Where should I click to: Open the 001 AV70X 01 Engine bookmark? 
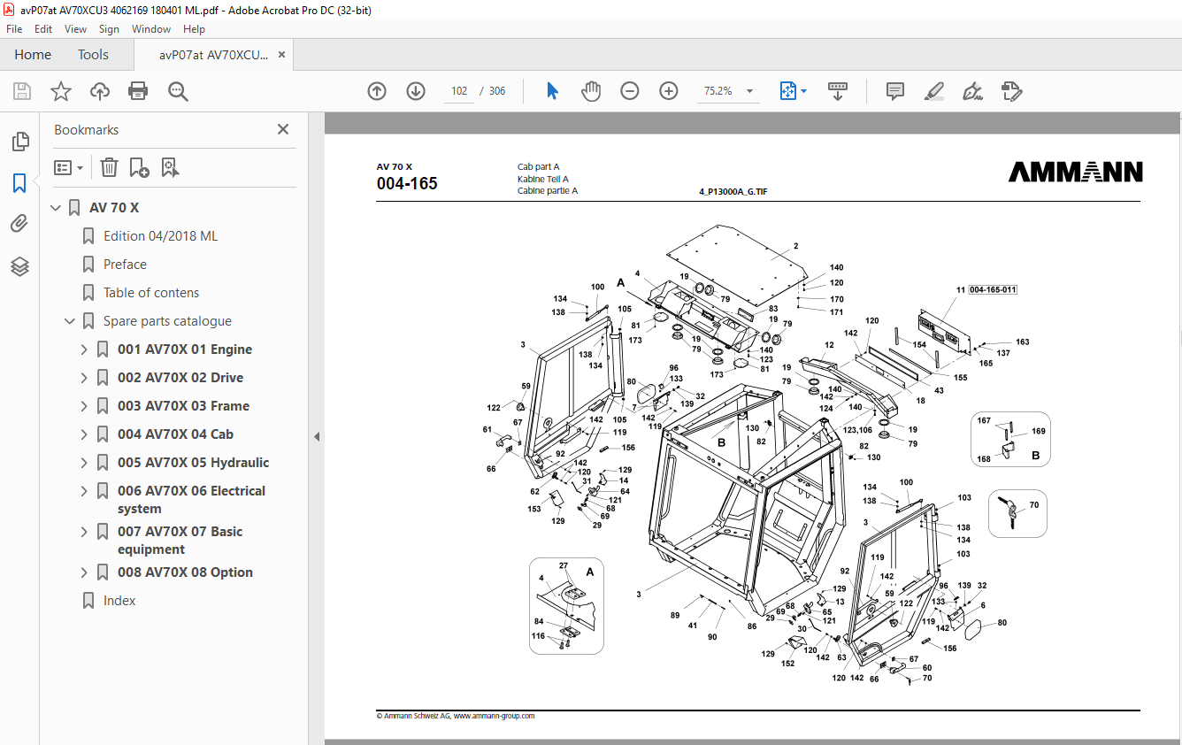click(185, 349)
